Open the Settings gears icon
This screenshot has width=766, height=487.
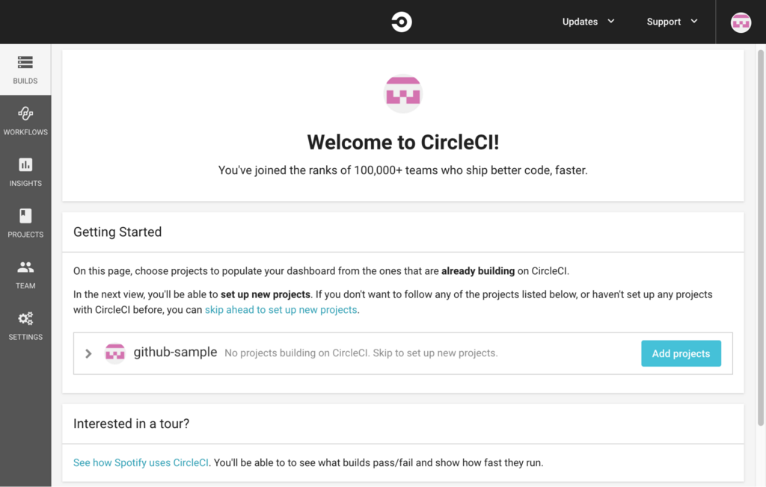point(25,318)
